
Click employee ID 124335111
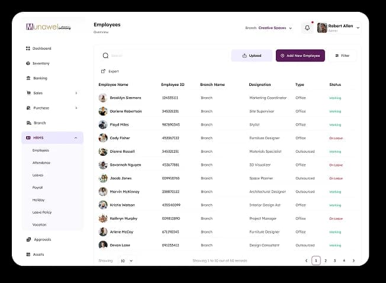point(170,98)
